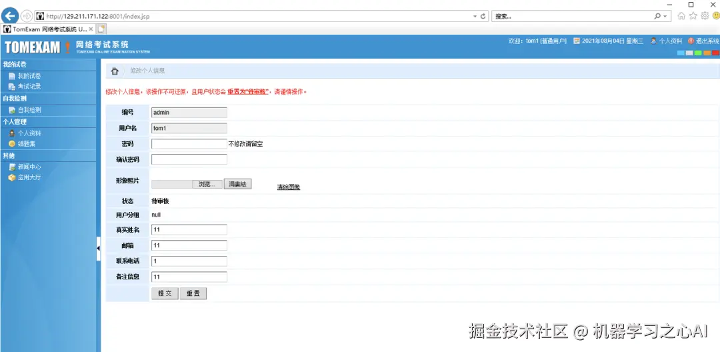The width and height of the screenshot is (720, 352).
Task: Select the orange theme swatch
Action: pos(707,53)
